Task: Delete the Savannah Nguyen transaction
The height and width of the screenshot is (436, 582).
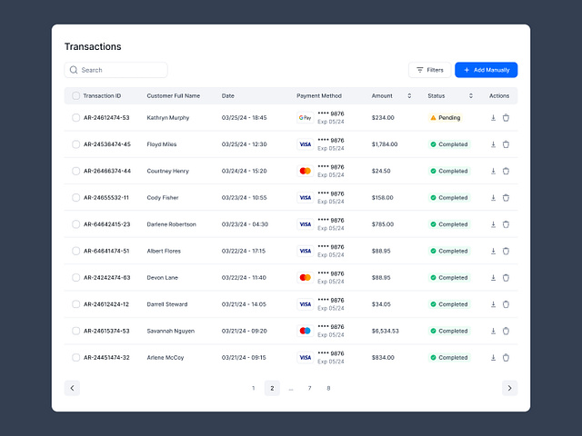Action: point(506,331)
